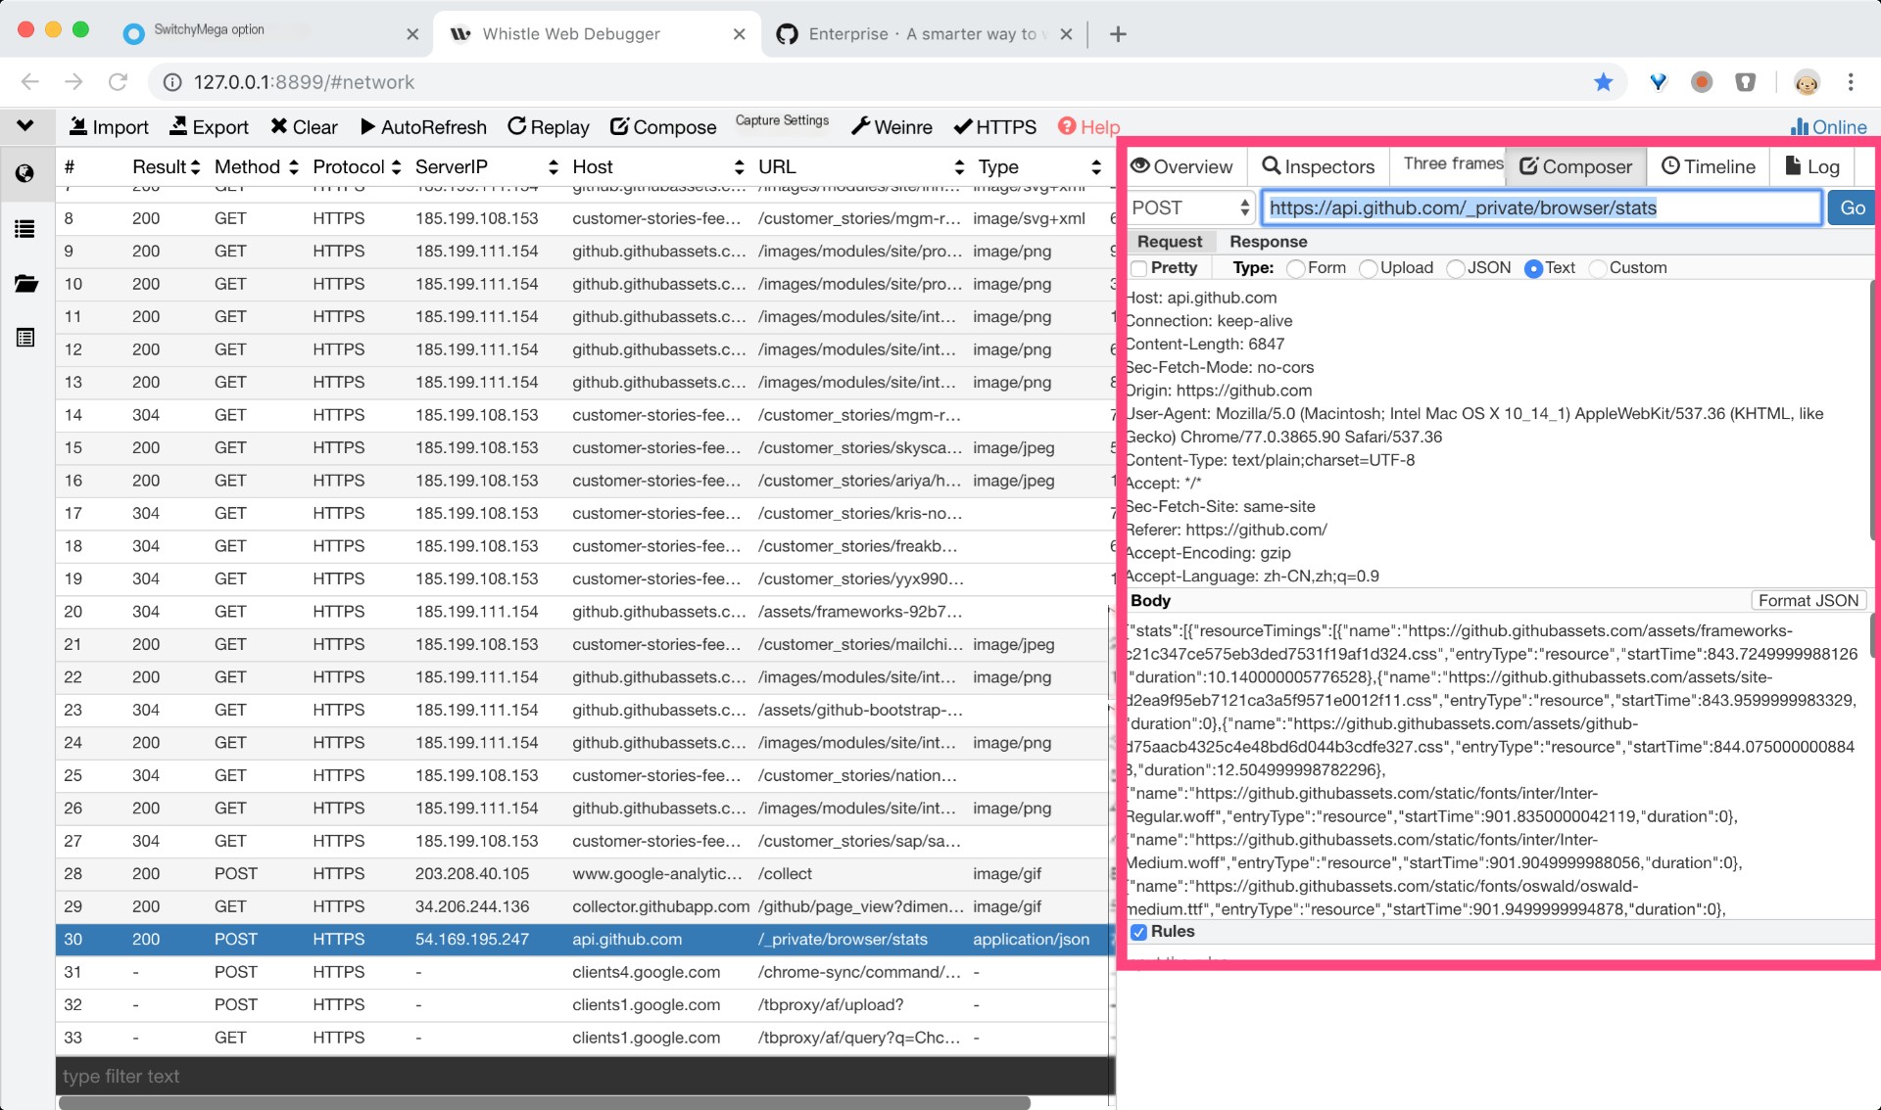This screenshot has width=1881, height=1110.
Task: Click the horizontal scrollbar below the table
Action: (544, 1102)
